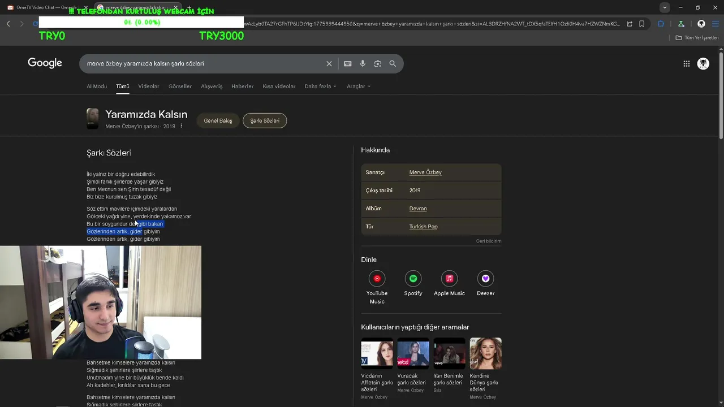Bookmark this page with the bookmark icon
The image size is (724, 407).
(642, 24)
